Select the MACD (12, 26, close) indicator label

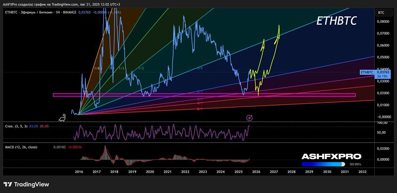[21, 147]
